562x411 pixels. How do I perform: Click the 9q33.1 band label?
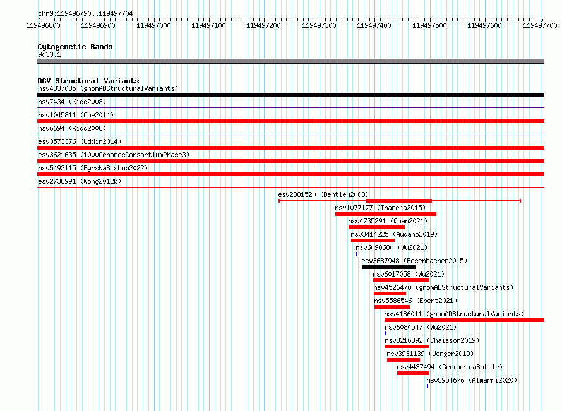tap(49, 54)
